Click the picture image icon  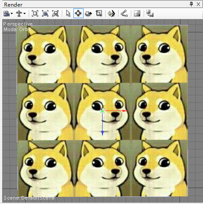[137, 13]
